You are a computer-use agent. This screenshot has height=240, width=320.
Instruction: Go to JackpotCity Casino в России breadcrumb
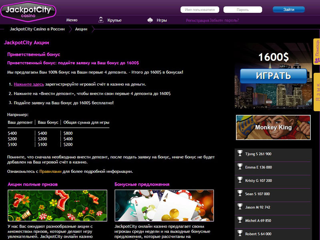point(37,29)
